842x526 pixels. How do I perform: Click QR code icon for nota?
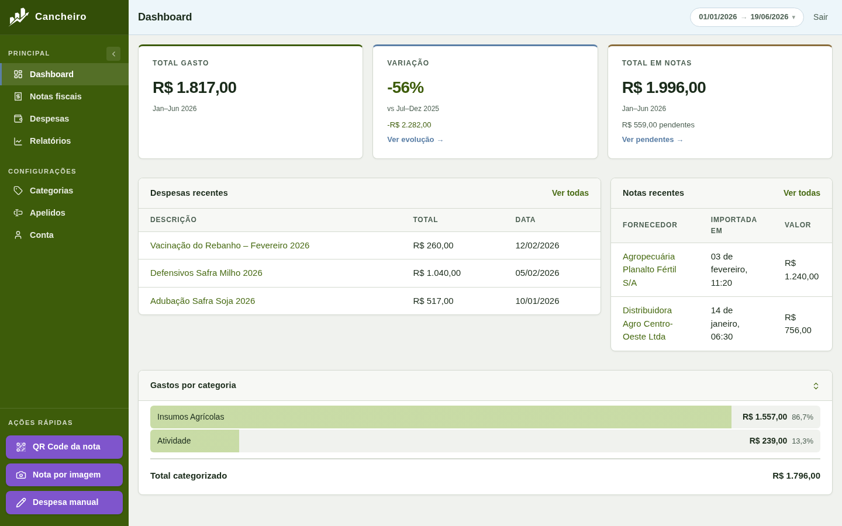[x=21, y=447]
